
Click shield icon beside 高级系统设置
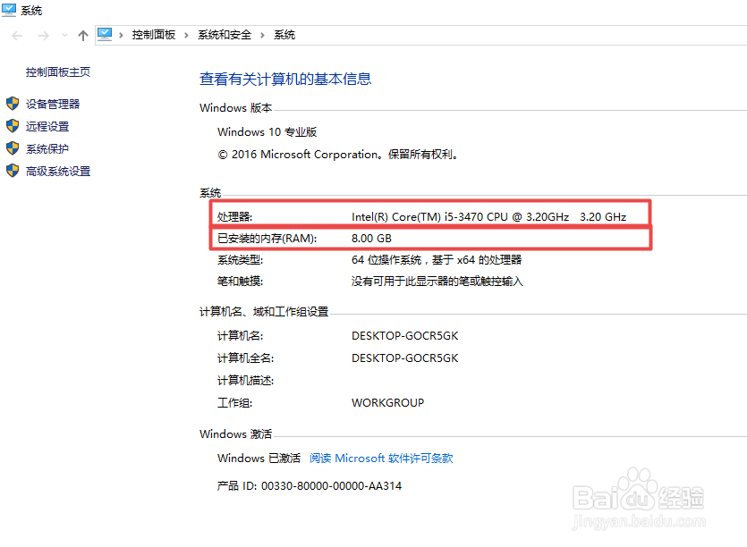click(13, 171)
